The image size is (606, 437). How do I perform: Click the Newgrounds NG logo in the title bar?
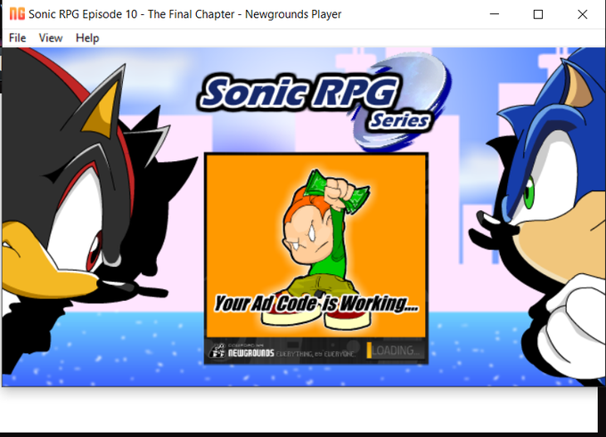(17, 14)
